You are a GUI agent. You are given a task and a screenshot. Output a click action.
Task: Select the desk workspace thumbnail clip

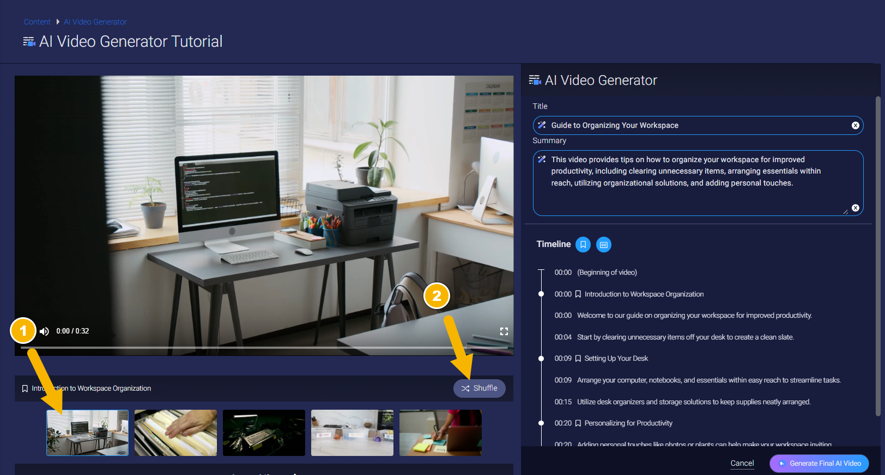click(88, 433)
